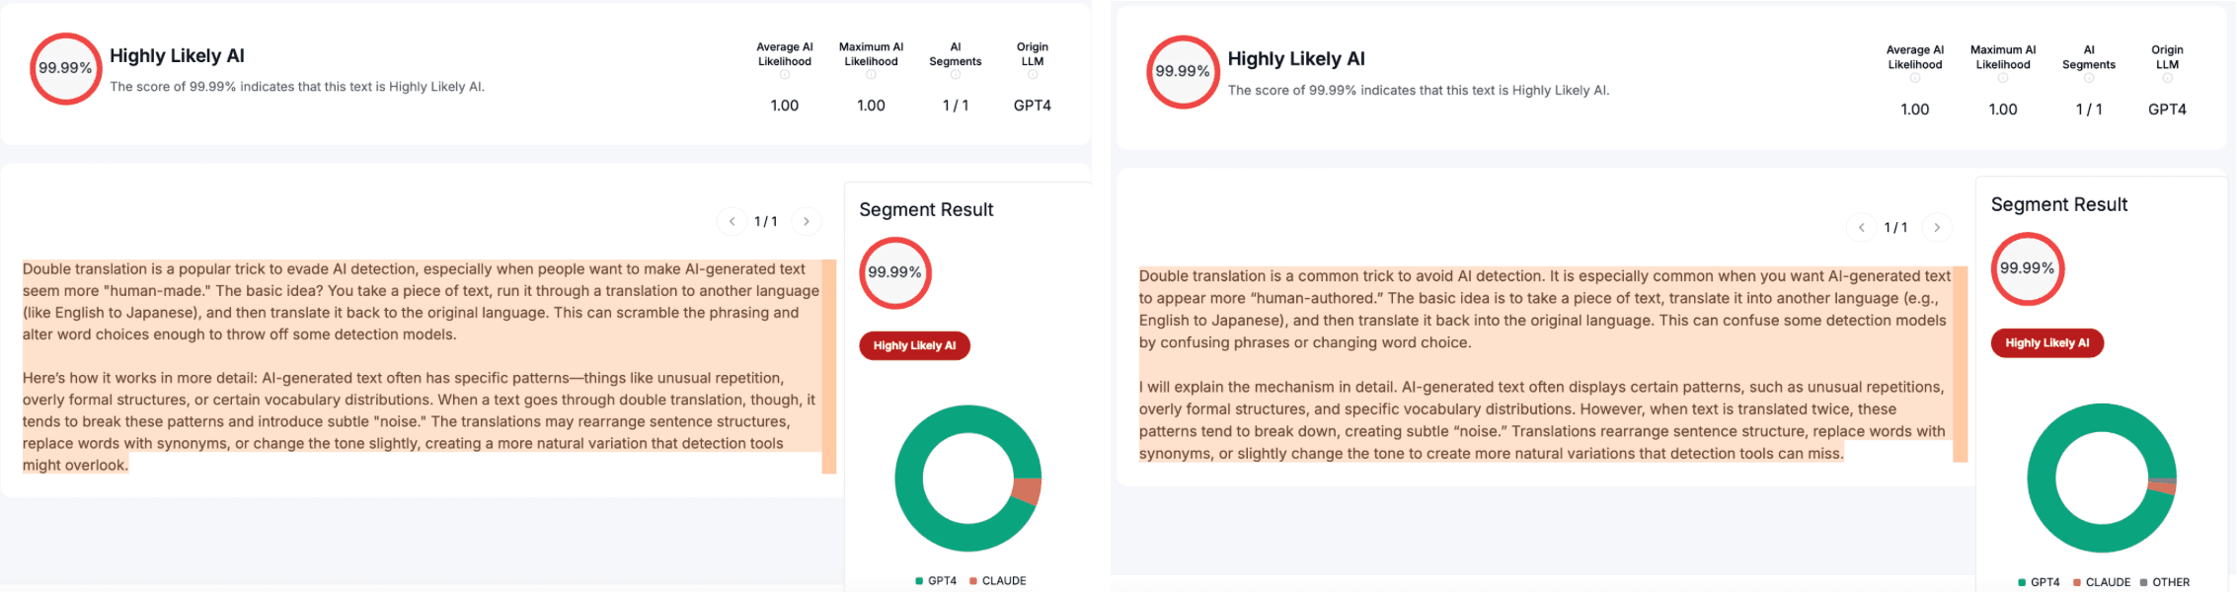Go to previous segment in left panel

(x=732, y=222)
